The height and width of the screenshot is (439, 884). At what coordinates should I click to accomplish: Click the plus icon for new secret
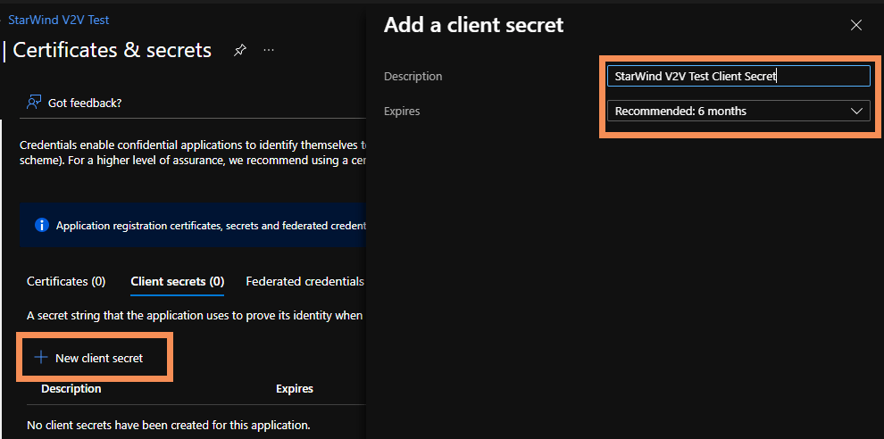click(40, 357)
